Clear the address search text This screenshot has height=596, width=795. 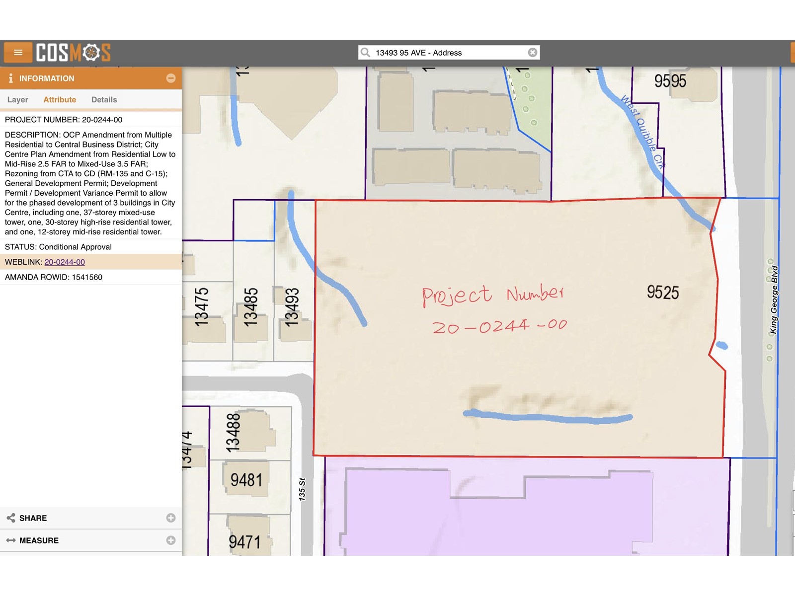[x=533, y=53]
